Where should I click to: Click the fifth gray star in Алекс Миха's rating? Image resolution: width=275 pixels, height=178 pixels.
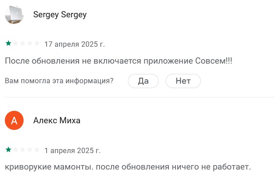pyautogui.click(x=37, y=150)
